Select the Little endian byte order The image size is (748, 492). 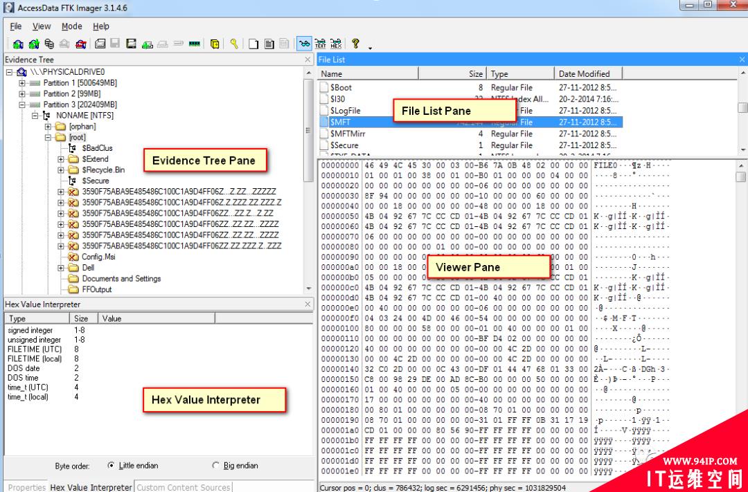tap(112, 465)
